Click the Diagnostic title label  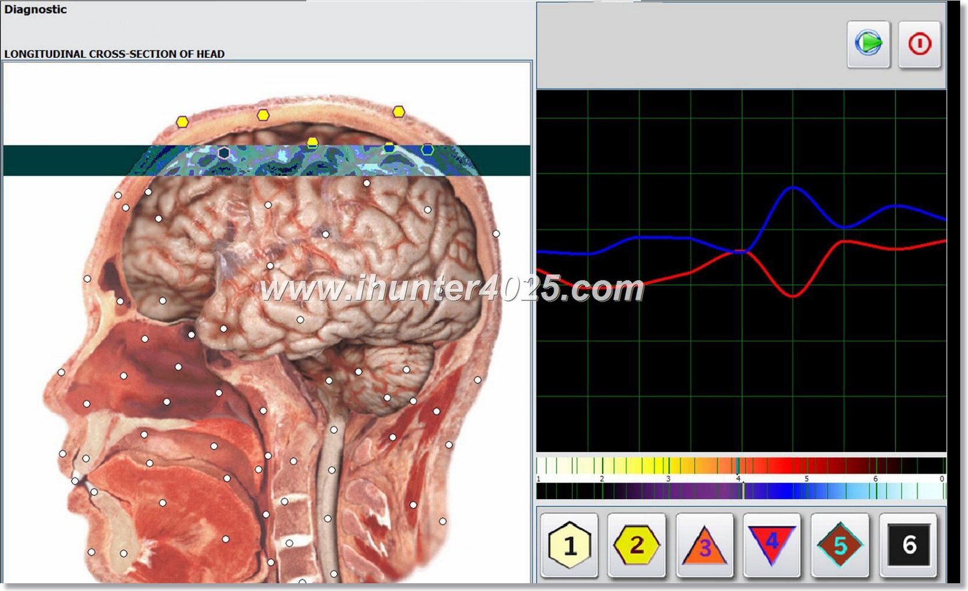tap(35, 10)
